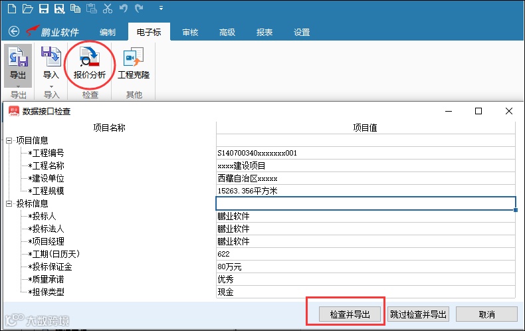The image size is (525, 331).
Task: Open the 设置 tab
Action: (x=302, y=32)
